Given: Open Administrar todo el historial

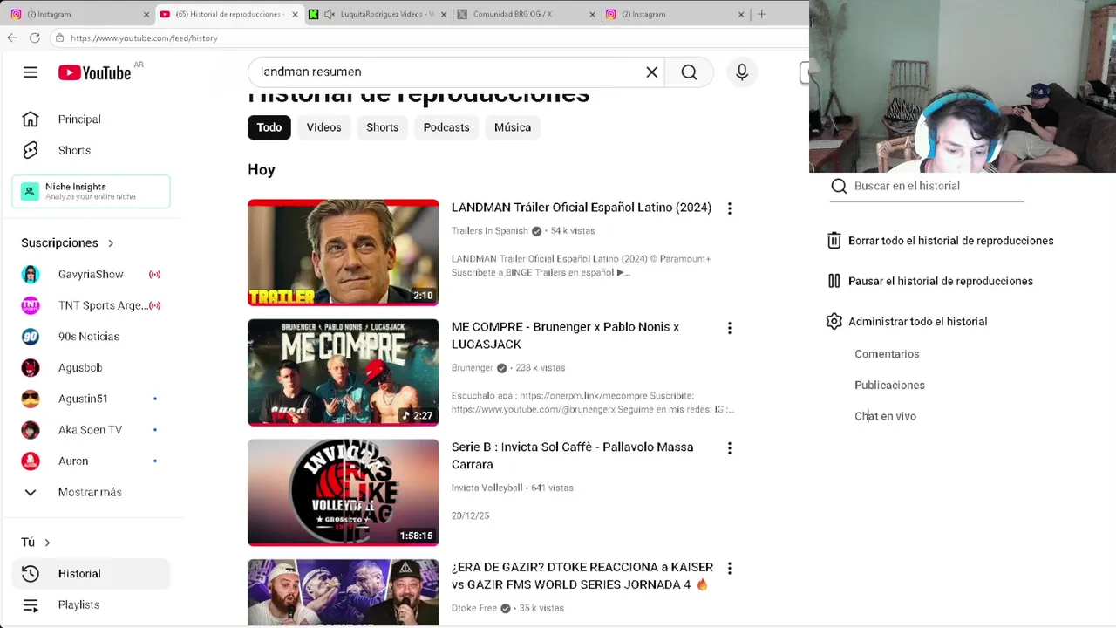Looking at the screenshot, I should point(917,321).
